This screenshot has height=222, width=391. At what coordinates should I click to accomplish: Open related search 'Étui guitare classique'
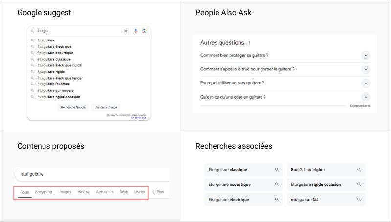(x=243, y=170)
